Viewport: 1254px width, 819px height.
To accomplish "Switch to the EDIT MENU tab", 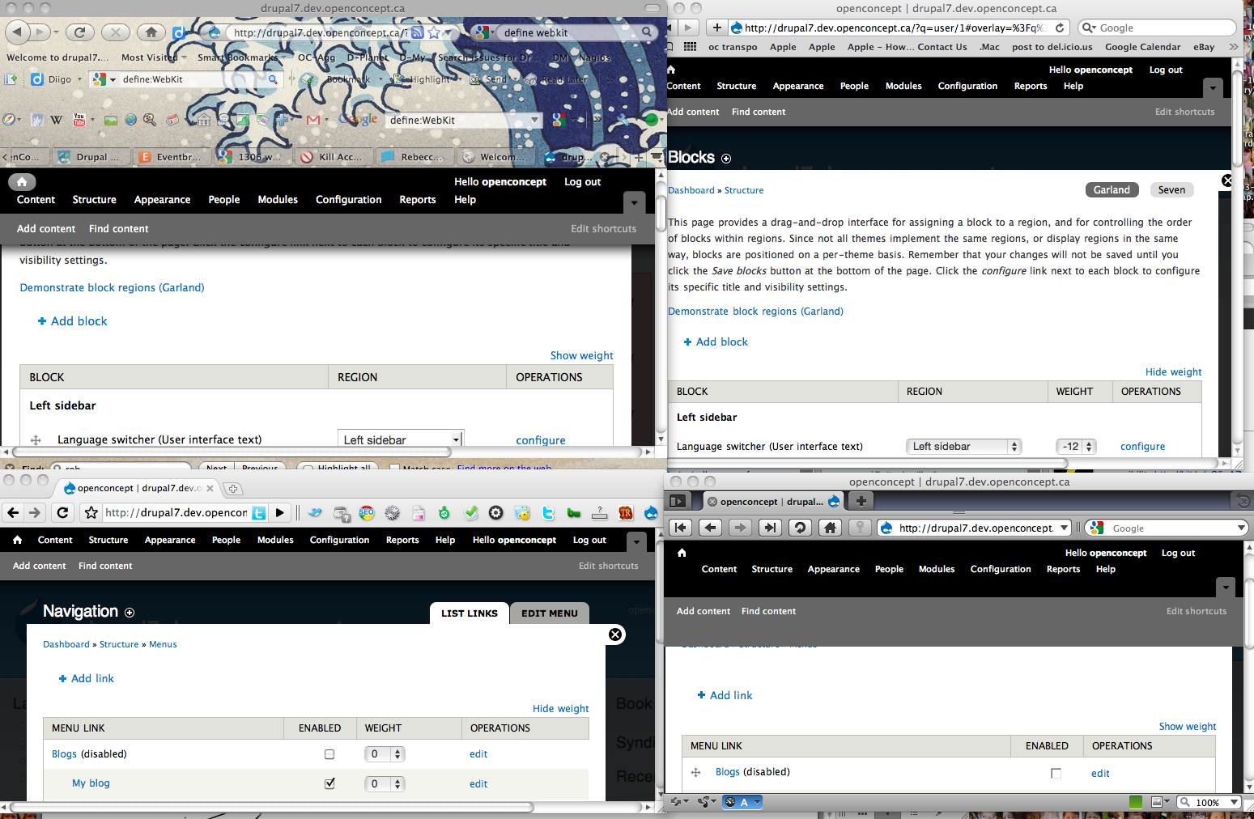I will pos(550,613).
